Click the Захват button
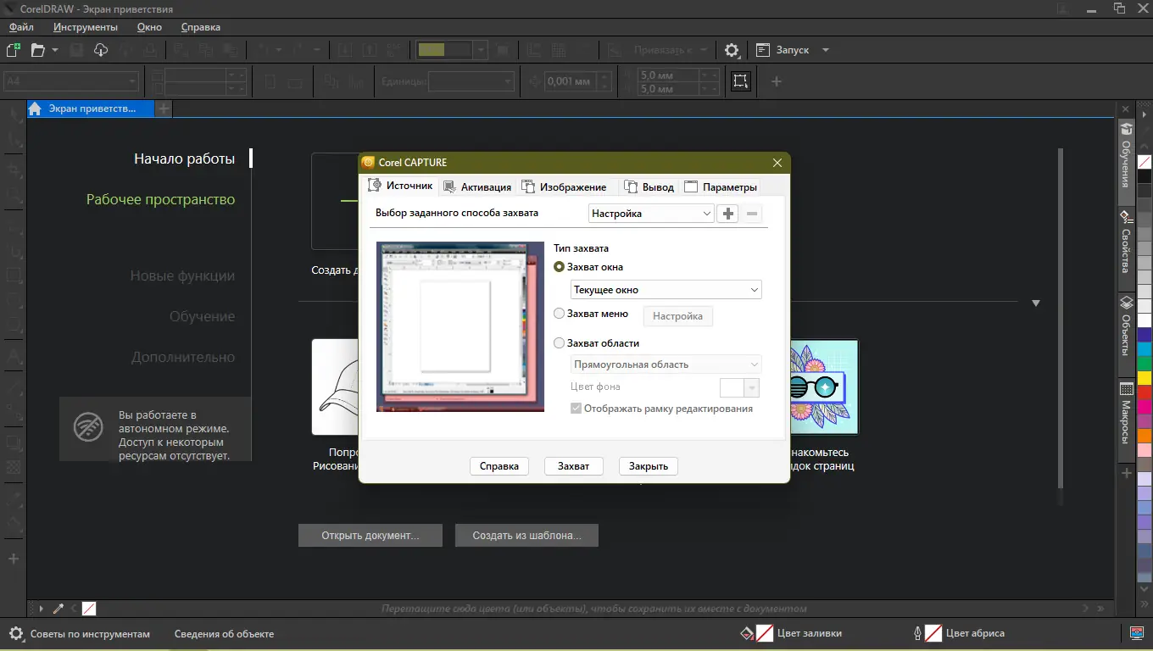This screenshot has height=651, width=1153. (x=574, y=466)
